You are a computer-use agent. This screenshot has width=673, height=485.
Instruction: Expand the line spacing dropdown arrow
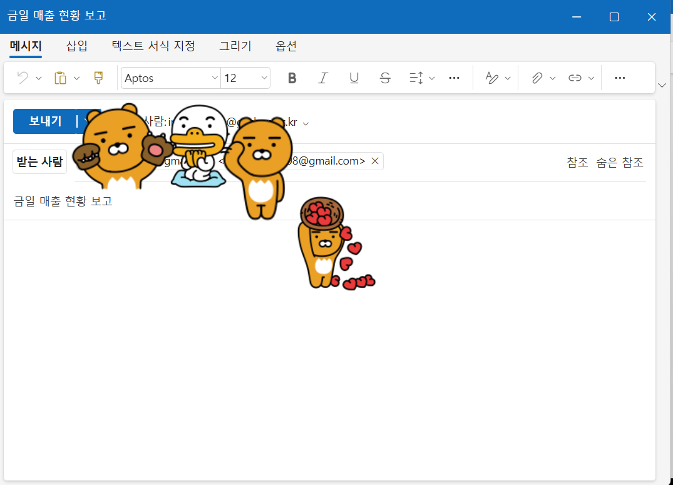(x=432, y=78)
